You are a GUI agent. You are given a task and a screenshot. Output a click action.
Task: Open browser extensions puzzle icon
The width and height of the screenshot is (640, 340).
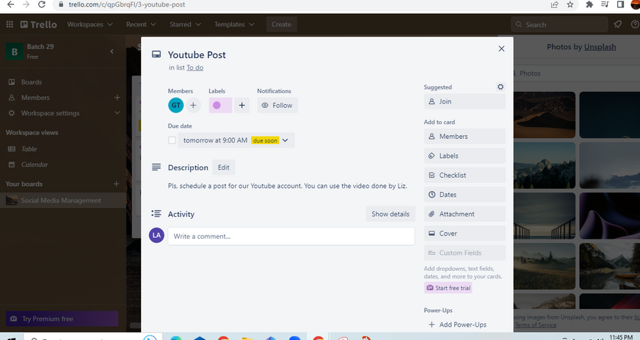[589, 4]
